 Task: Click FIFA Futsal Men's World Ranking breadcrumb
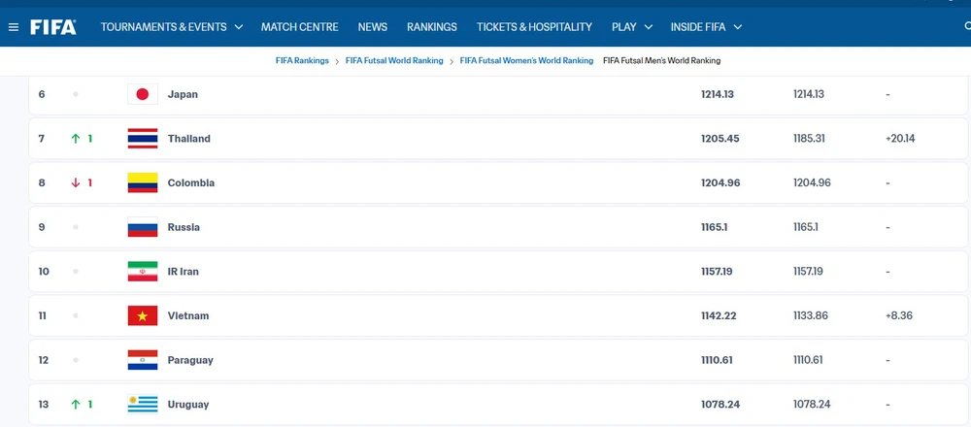(662, 60)
